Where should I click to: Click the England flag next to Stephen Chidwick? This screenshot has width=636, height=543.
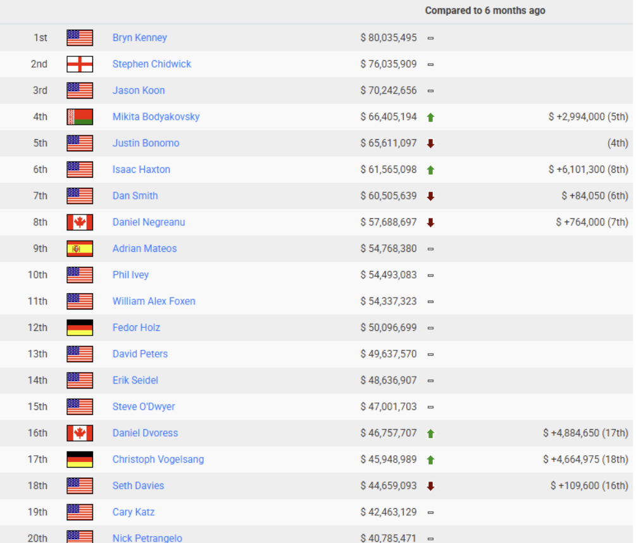pos(80,64)
